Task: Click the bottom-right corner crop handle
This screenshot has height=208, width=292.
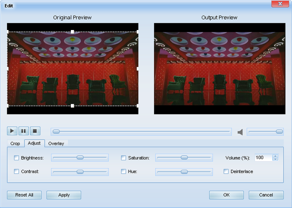Action: (137, 106)
